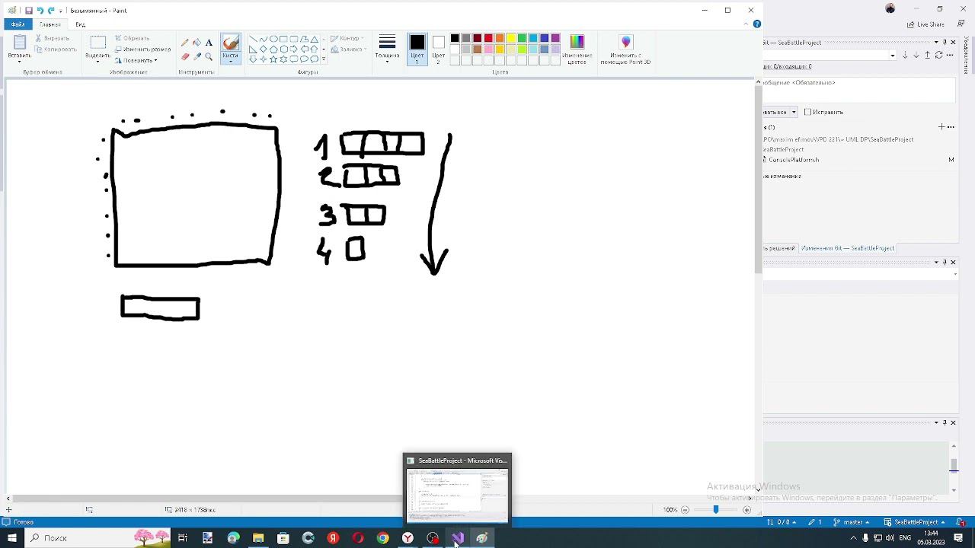
Task: Click the Copy (Копировать) command
Action: pos(56,49)
